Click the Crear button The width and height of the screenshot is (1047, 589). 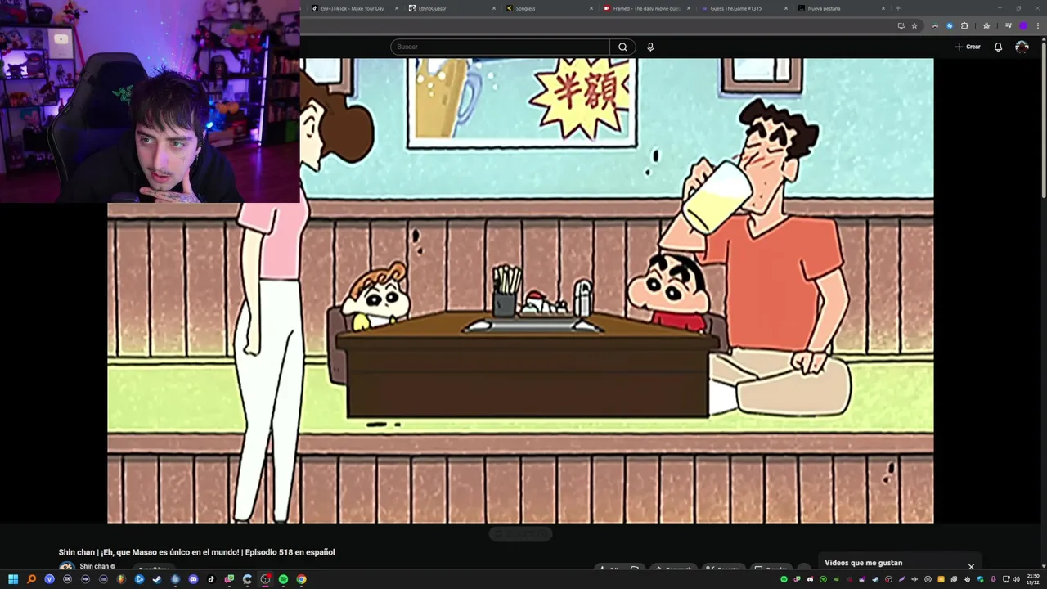pos(968,47)
